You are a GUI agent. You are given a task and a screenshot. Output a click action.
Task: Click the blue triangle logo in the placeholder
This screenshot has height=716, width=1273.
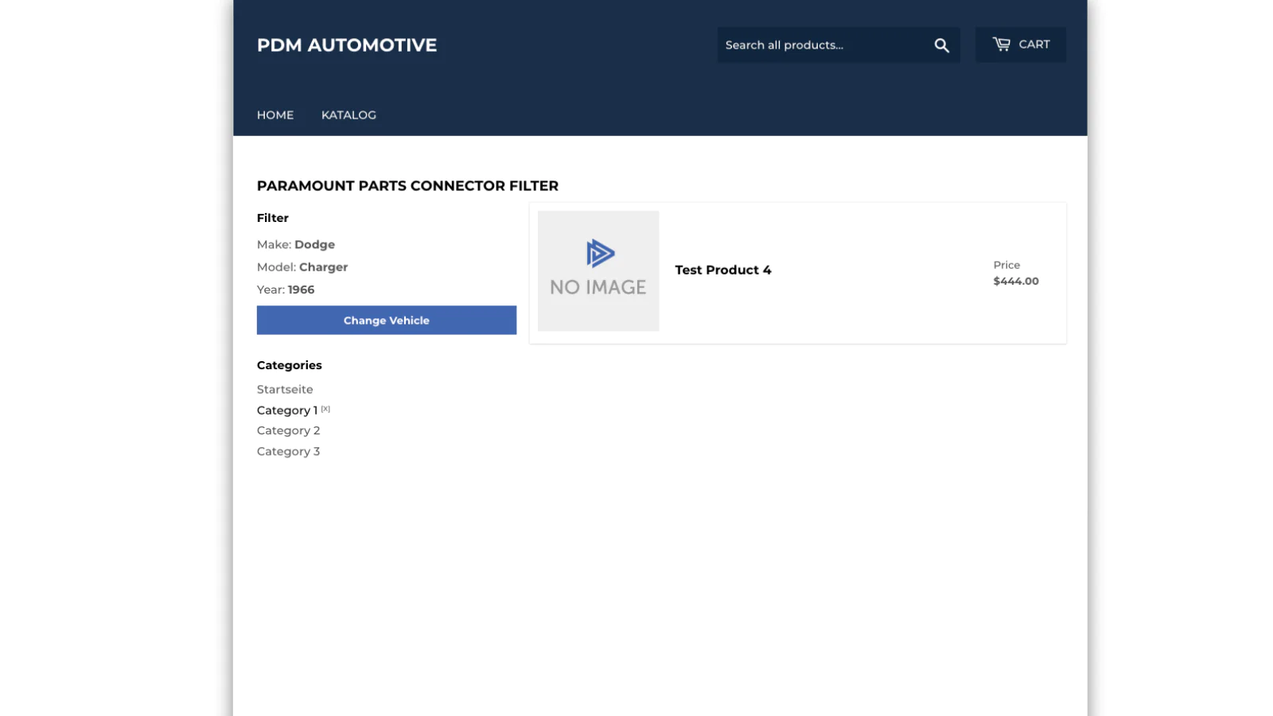tap(600, 254)
